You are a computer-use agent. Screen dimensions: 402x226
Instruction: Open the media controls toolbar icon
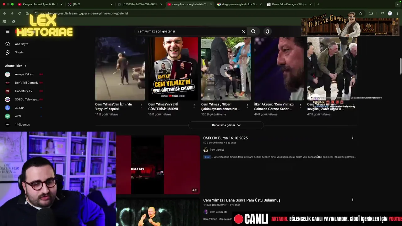[382, 13]
